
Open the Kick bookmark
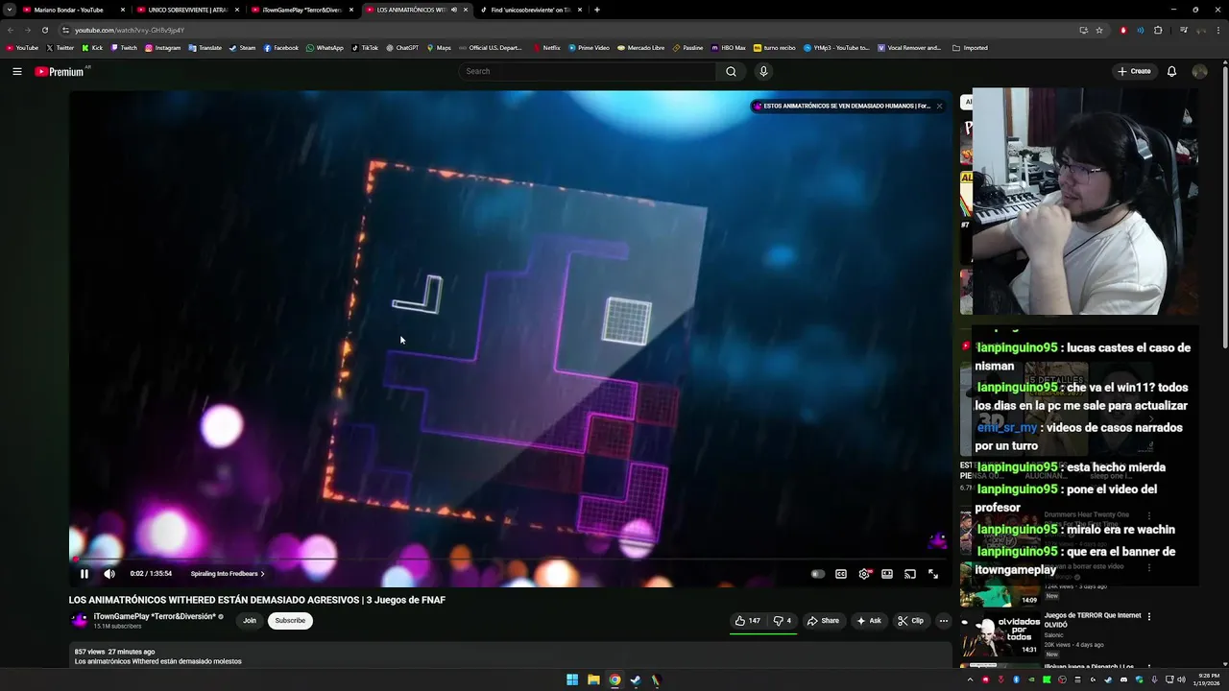click(x=92, y=47)
